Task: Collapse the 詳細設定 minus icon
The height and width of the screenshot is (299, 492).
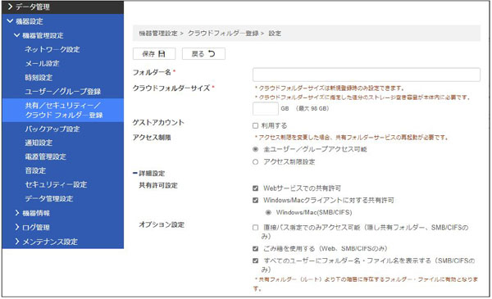Action: point(135,174)
